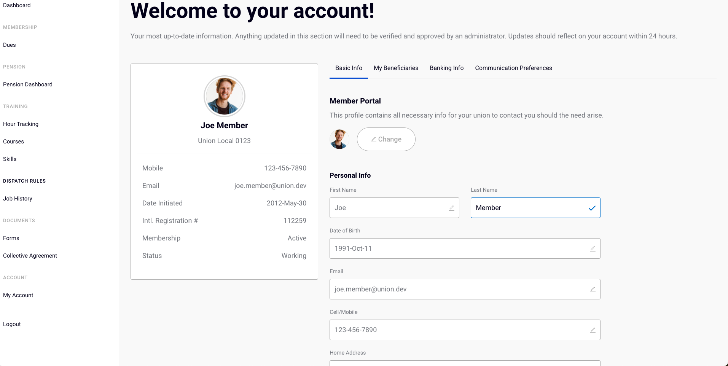Screen dimensions: 728x366
Task: Click the edit pencil in Email field
Action: coord(593,289)
